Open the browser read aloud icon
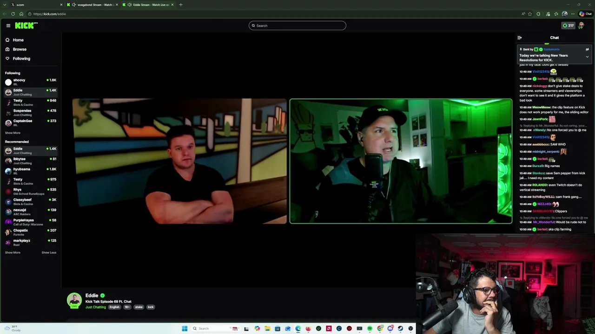 523,14
